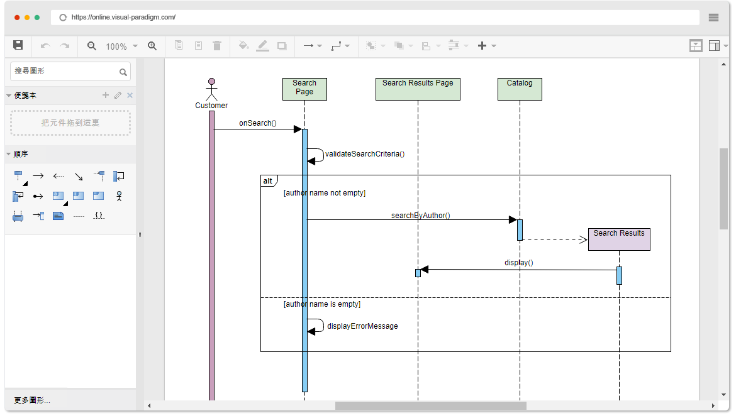736x418 pixels.
Task: Zoom in on the canvas
Action: [153, 45]
